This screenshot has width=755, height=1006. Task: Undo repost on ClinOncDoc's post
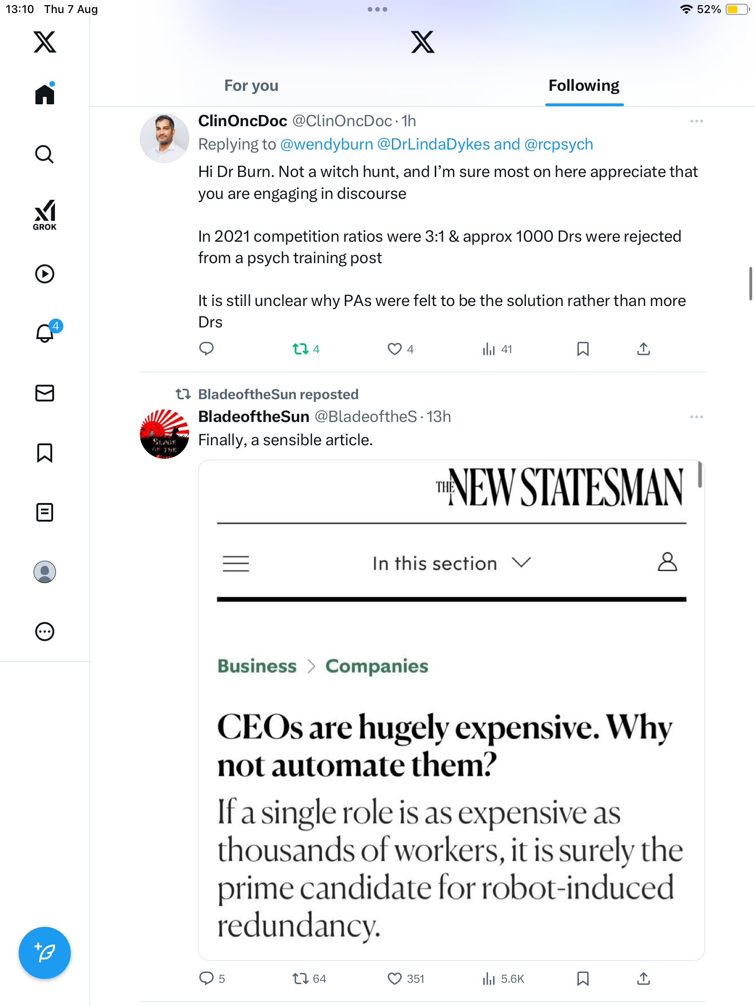pos(301,349)
